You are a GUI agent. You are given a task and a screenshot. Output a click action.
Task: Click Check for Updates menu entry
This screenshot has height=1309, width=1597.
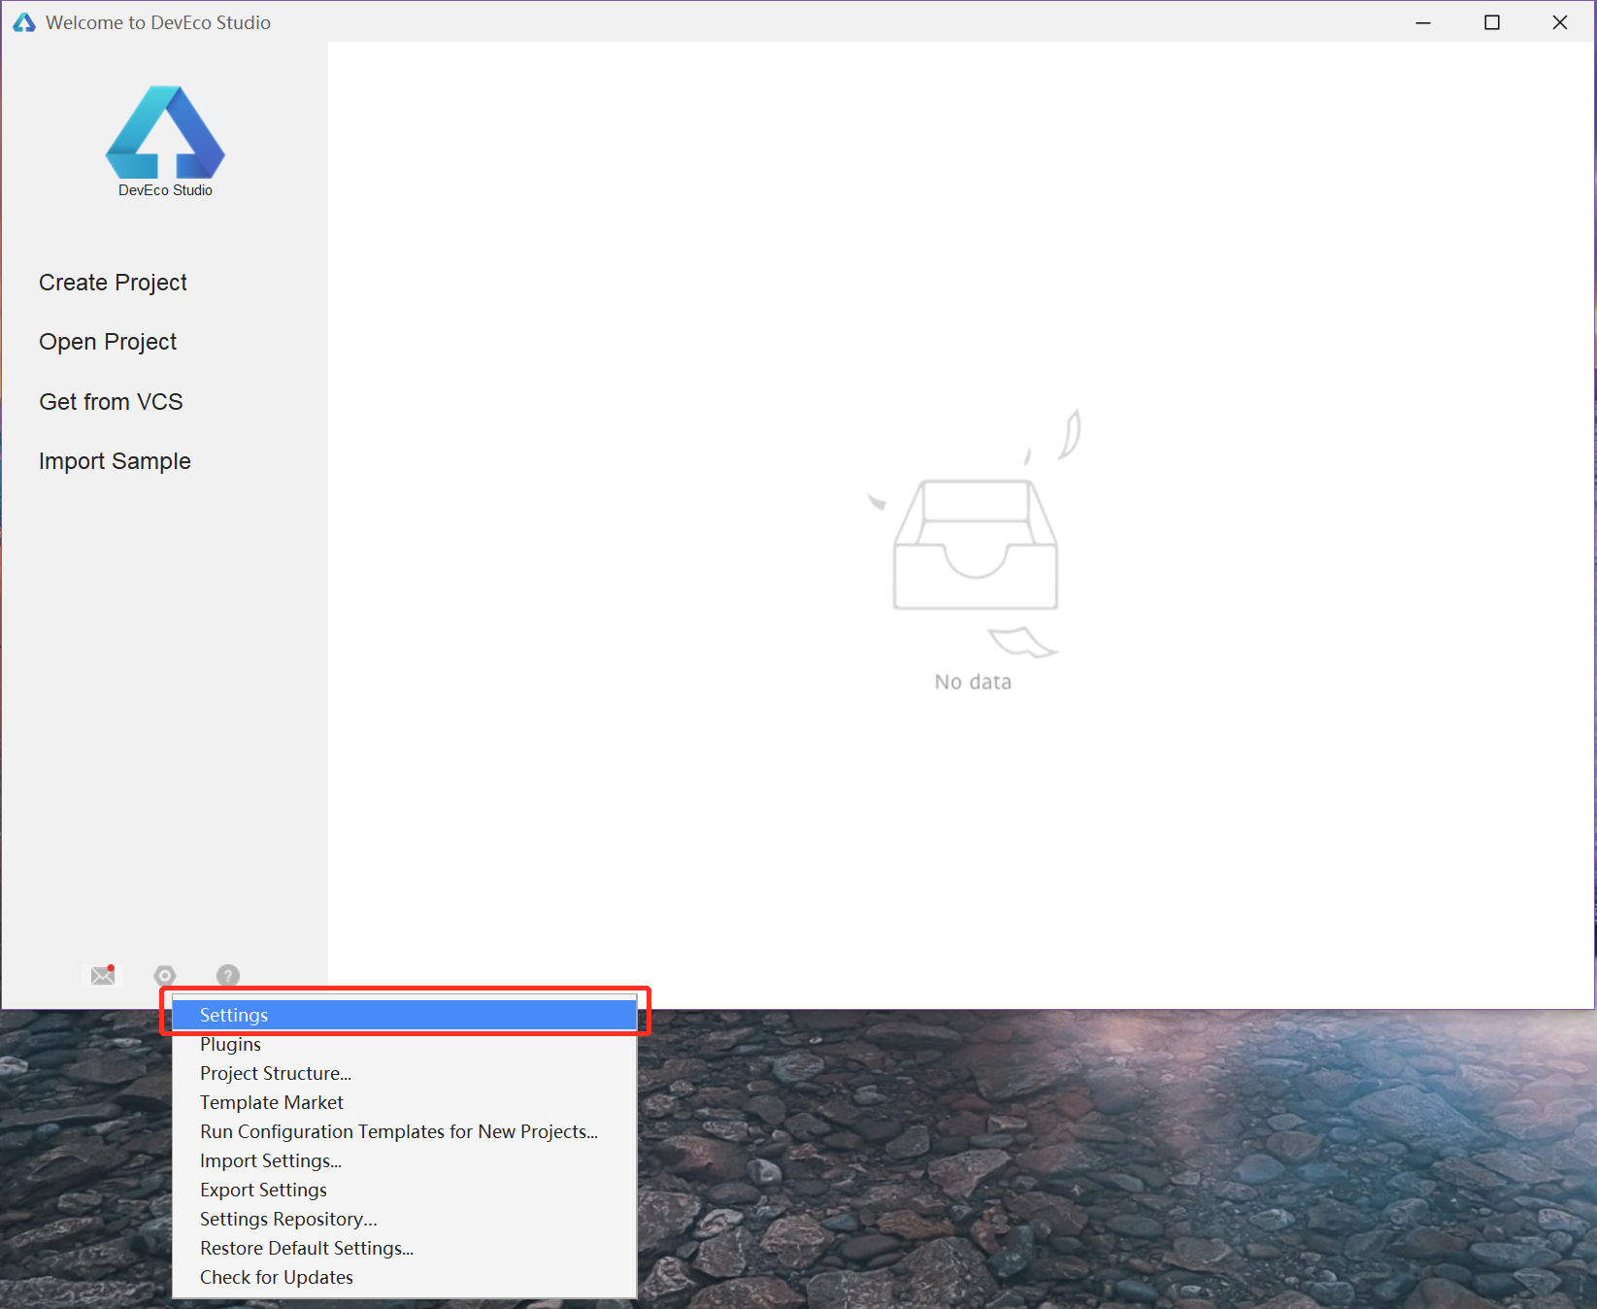point(404,1277)
